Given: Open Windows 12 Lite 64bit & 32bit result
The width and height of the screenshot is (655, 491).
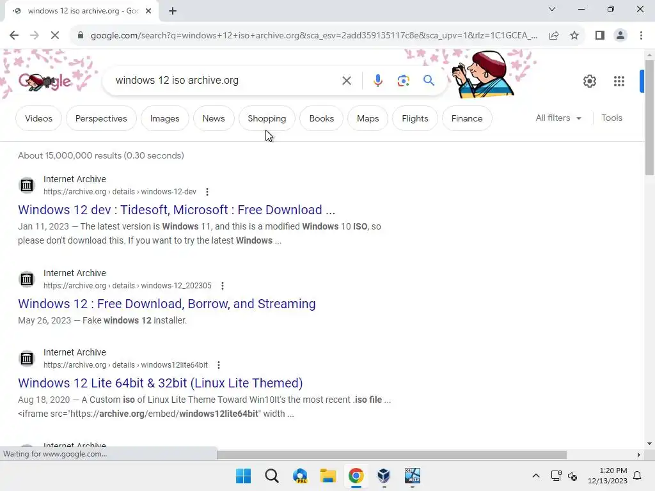Looking at the screenshot, I should 161,383.
